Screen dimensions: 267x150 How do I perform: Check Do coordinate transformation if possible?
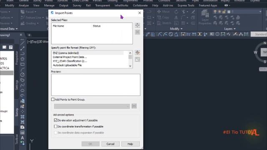[55, 126]
